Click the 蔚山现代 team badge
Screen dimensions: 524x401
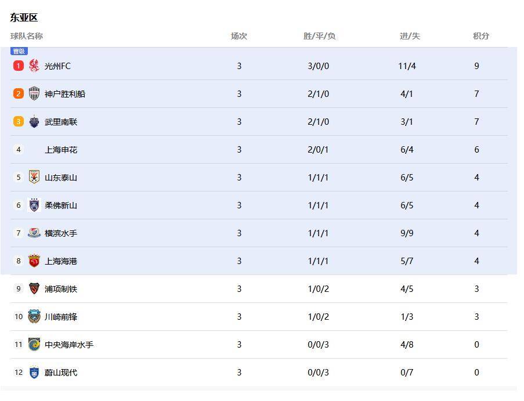34,372
